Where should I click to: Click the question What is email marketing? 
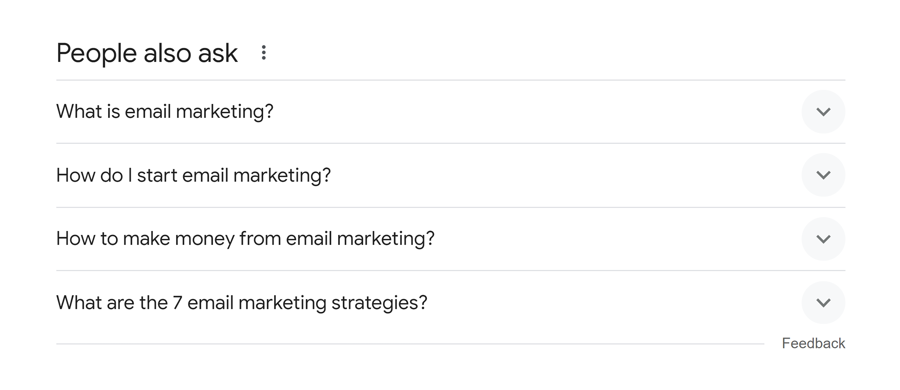(165, 111)
